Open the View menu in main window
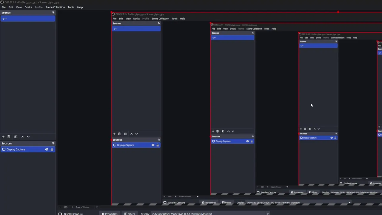382x215 pixels. pos(19,7)
